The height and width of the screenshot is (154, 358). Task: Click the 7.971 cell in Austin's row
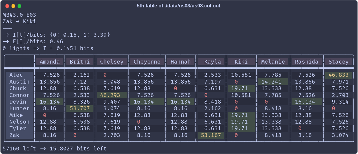[x=339, y=82]
